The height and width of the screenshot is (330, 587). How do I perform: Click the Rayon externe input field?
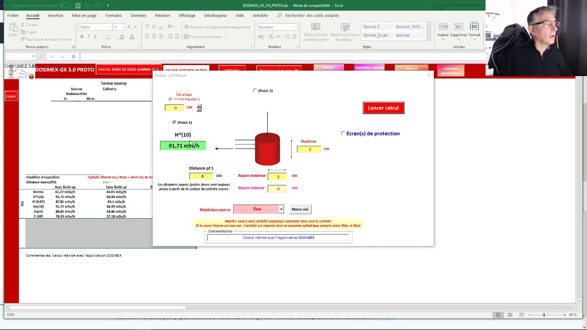pos(277,176)
